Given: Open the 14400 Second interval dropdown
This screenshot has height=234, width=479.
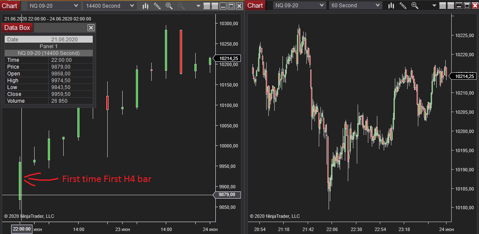Looking at the screenshot, I should (x=110, y=6).
